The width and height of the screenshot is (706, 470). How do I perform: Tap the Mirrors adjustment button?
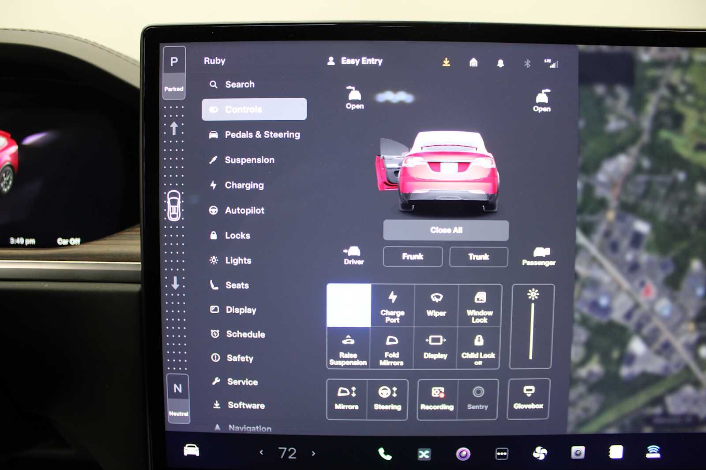347,399
